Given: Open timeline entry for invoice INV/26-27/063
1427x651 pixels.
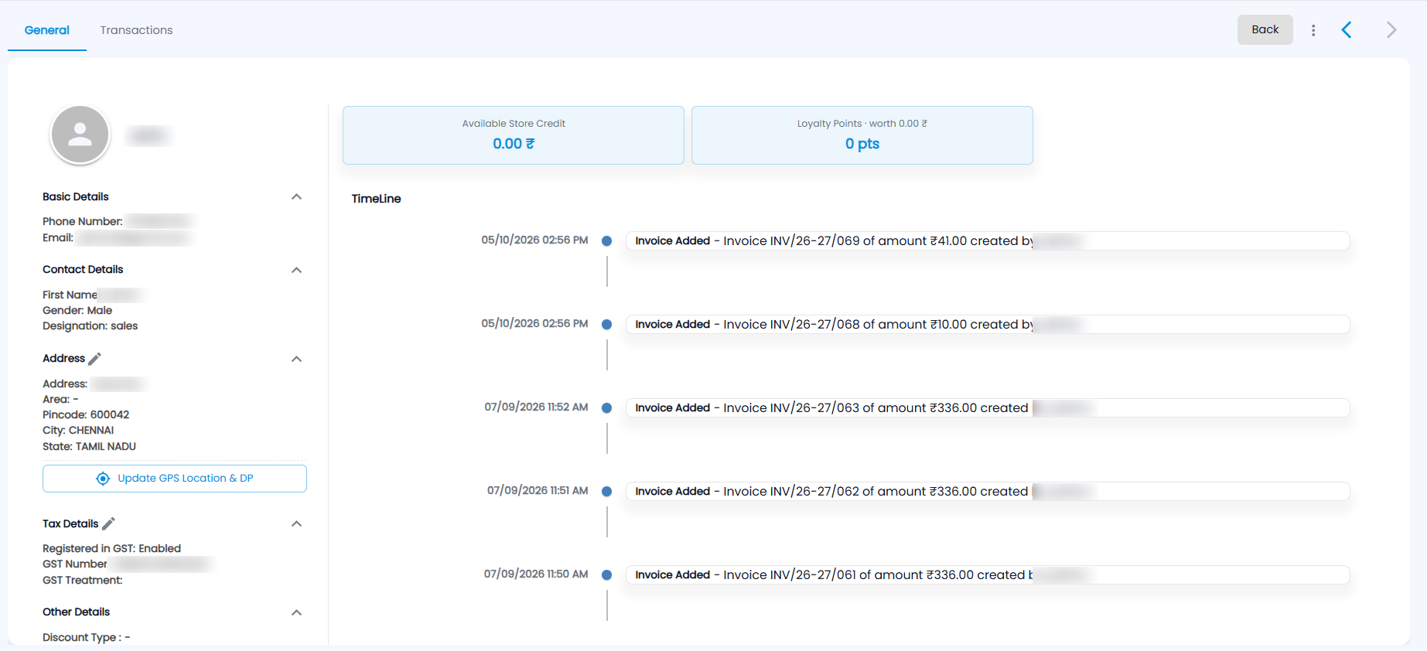Looking at the screenshot, I should point(988,408).
